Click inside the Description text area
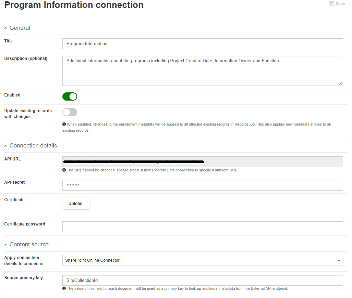The image size is (352, 298). (202, 71)
